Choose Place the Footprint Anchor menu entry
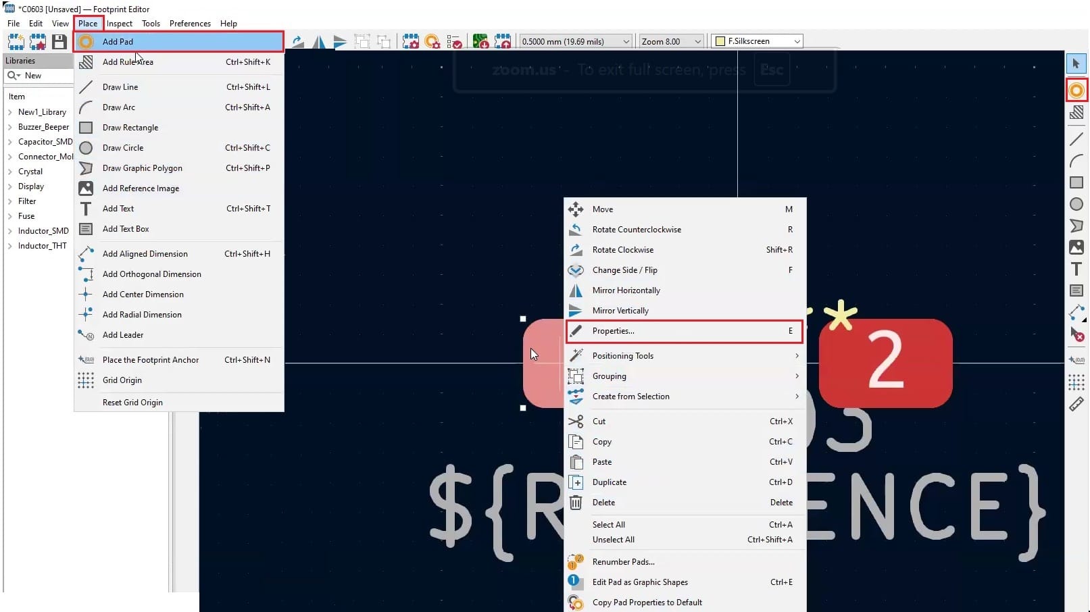 (178, 360)
